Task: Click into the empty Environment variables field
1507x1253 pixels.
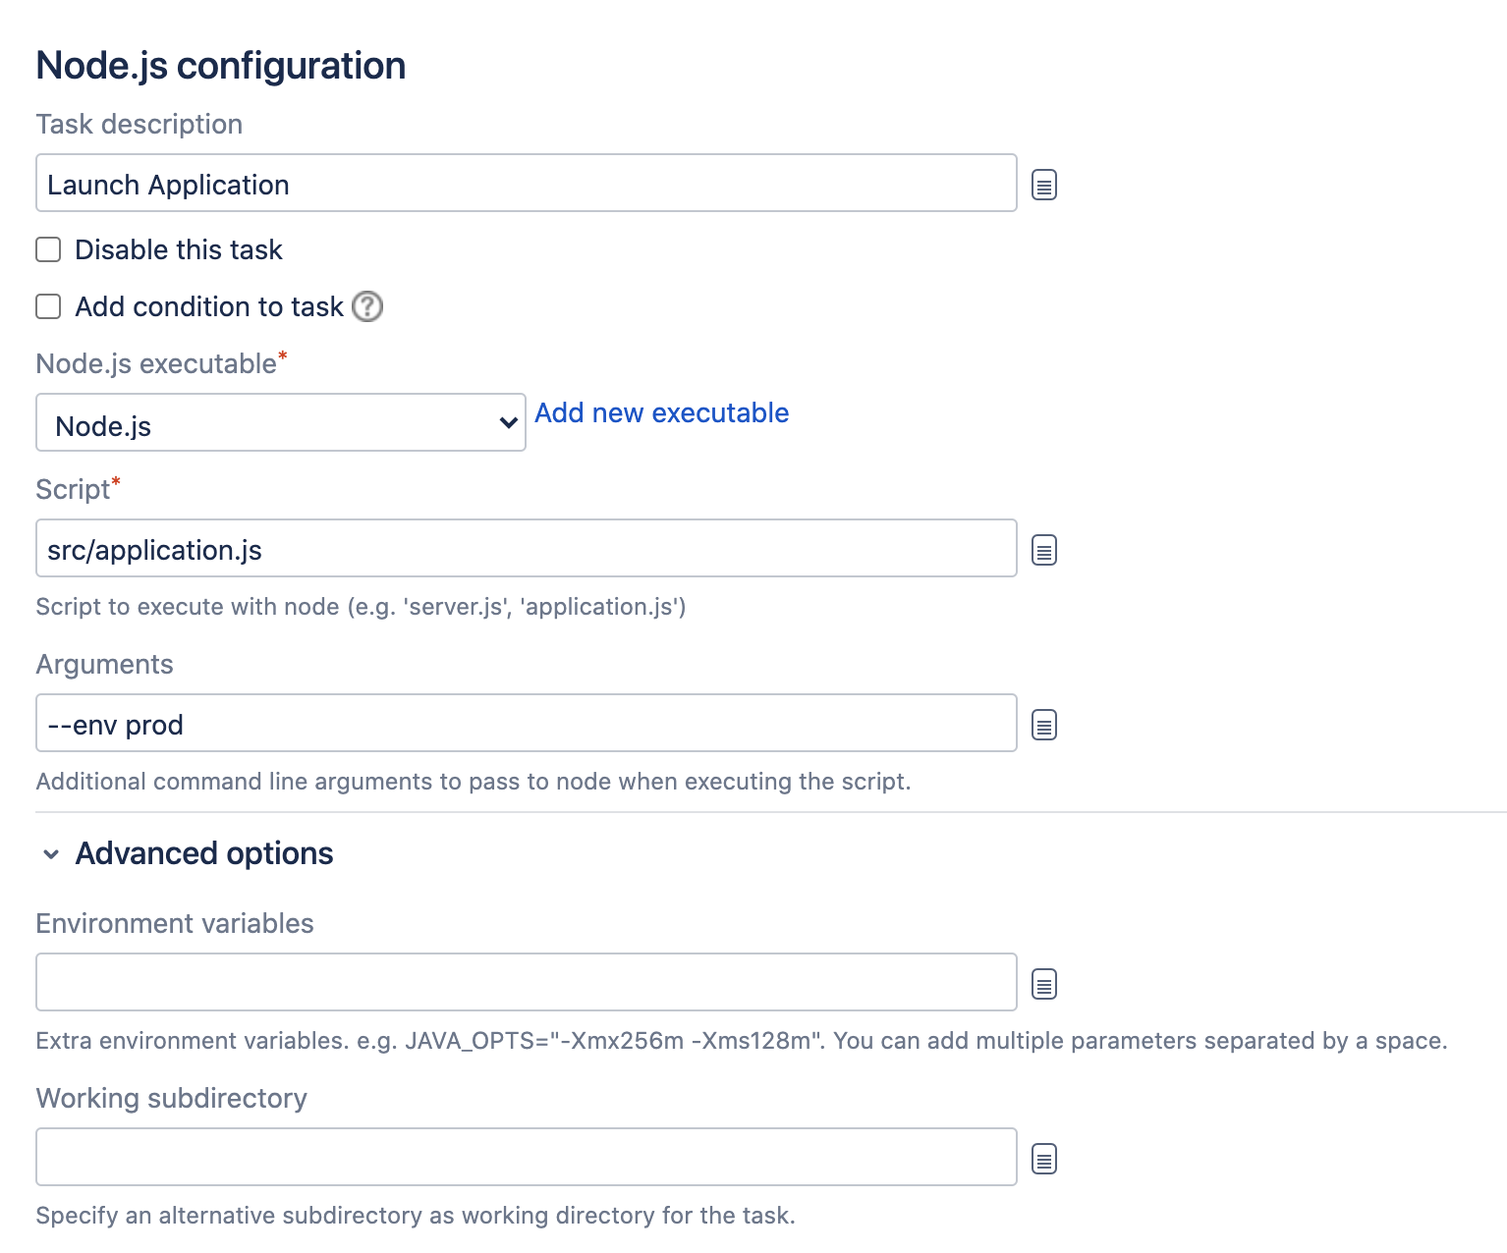Action: 527,982
